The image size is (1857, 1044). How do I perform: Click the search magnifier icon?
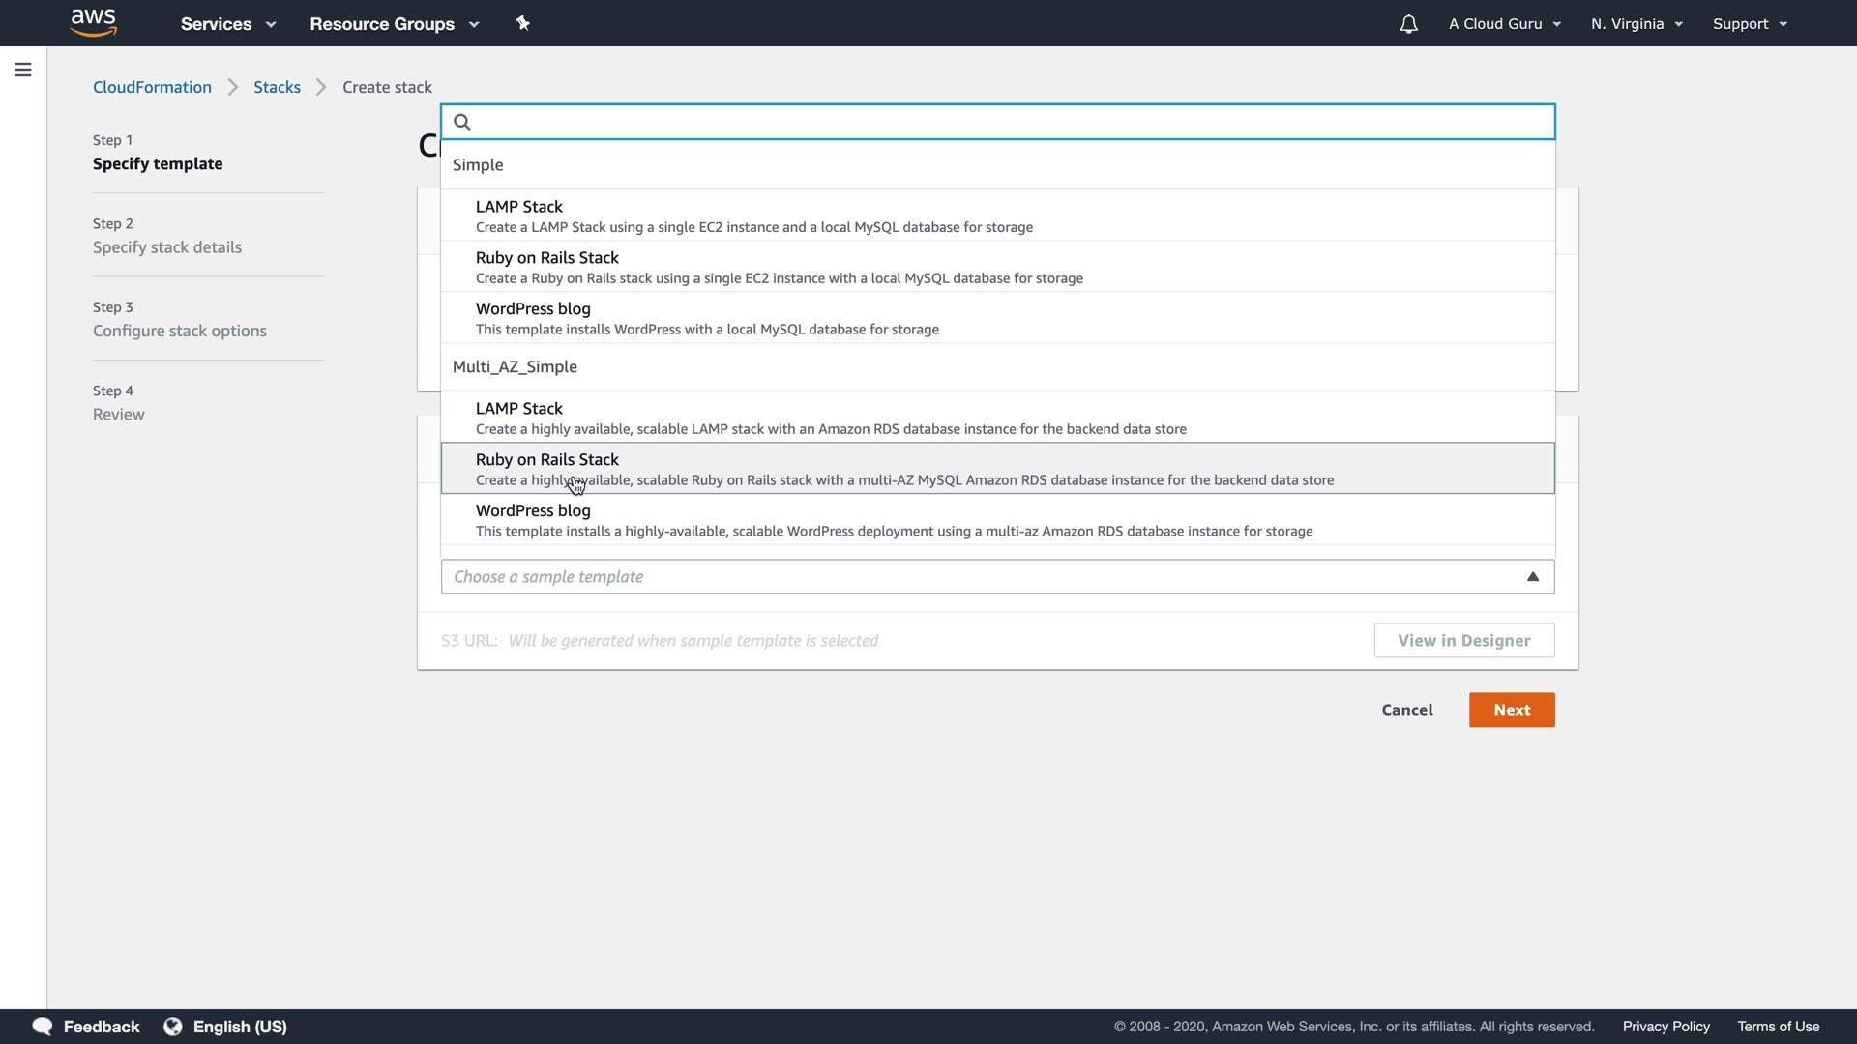click(x=462, y=122)
